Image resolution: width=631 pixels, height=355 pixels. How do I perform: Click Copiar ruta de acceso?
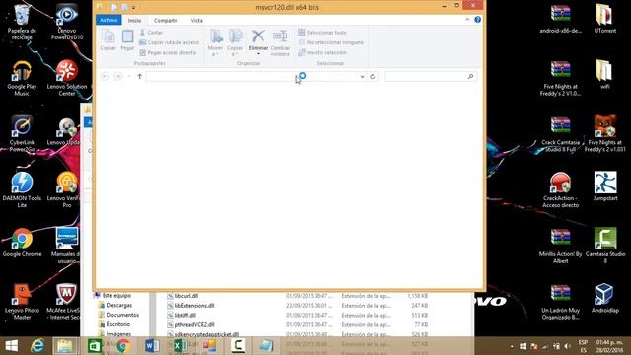[169, 42]
